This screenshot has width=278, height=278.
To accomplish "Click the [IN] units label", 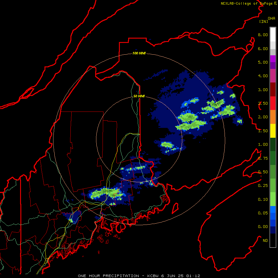I will [x=263, y=21].
